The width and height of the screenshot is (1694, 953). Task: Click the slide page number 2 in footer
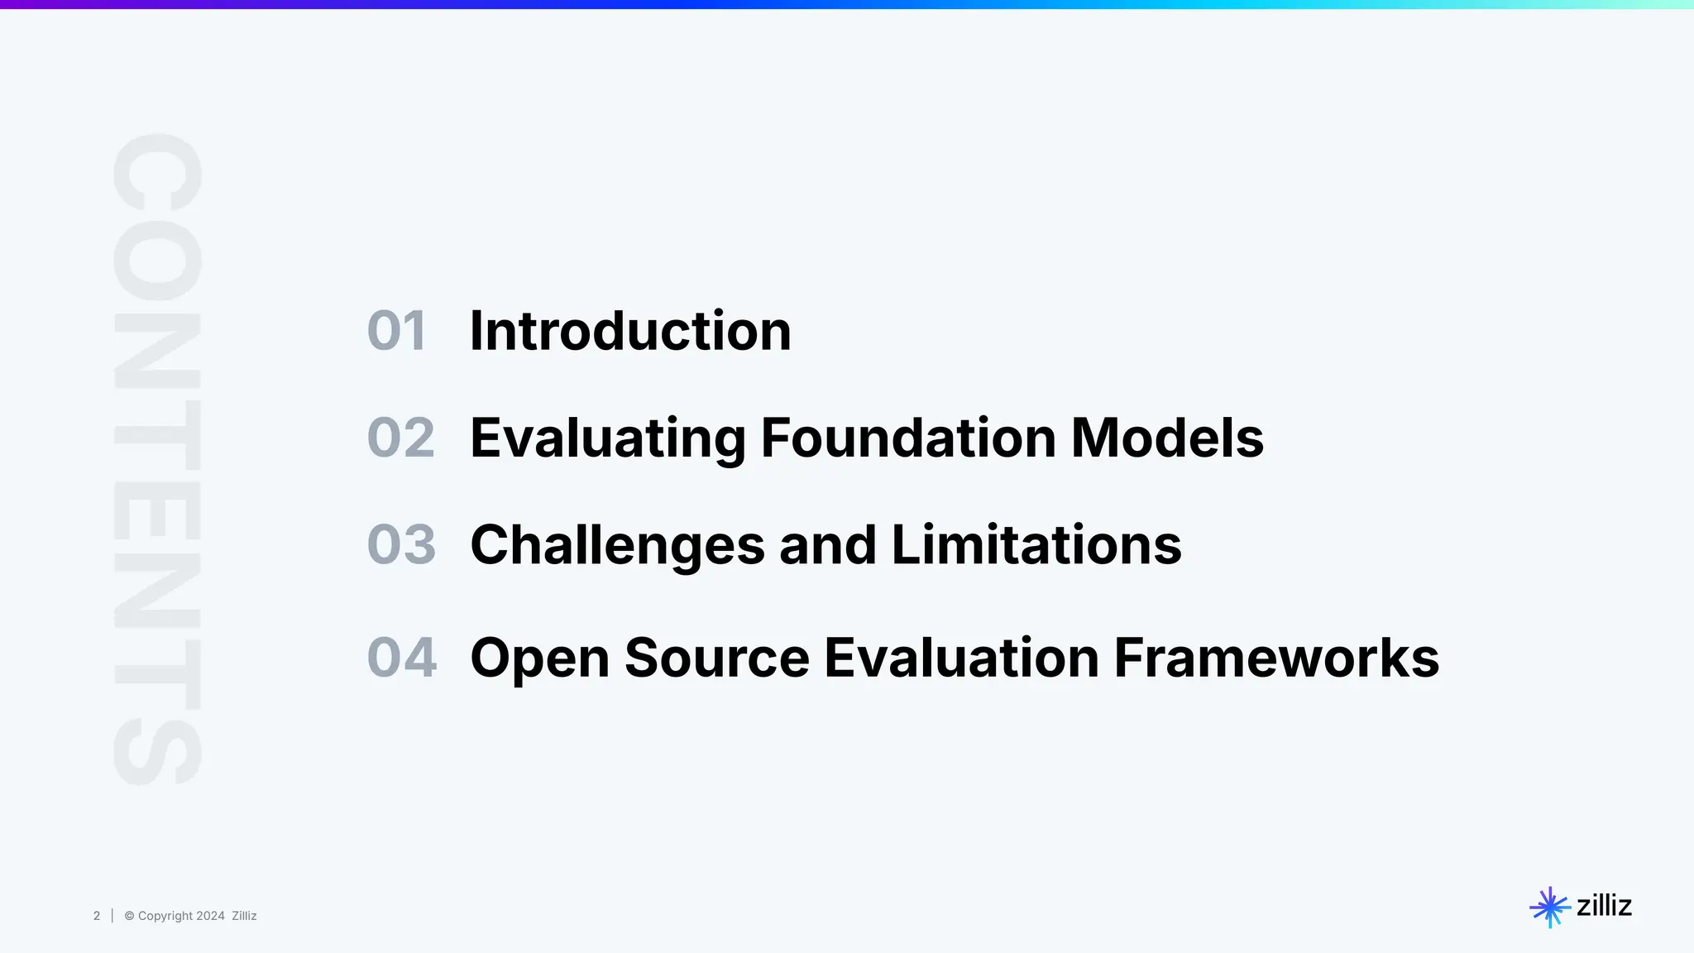coord(97,916)
